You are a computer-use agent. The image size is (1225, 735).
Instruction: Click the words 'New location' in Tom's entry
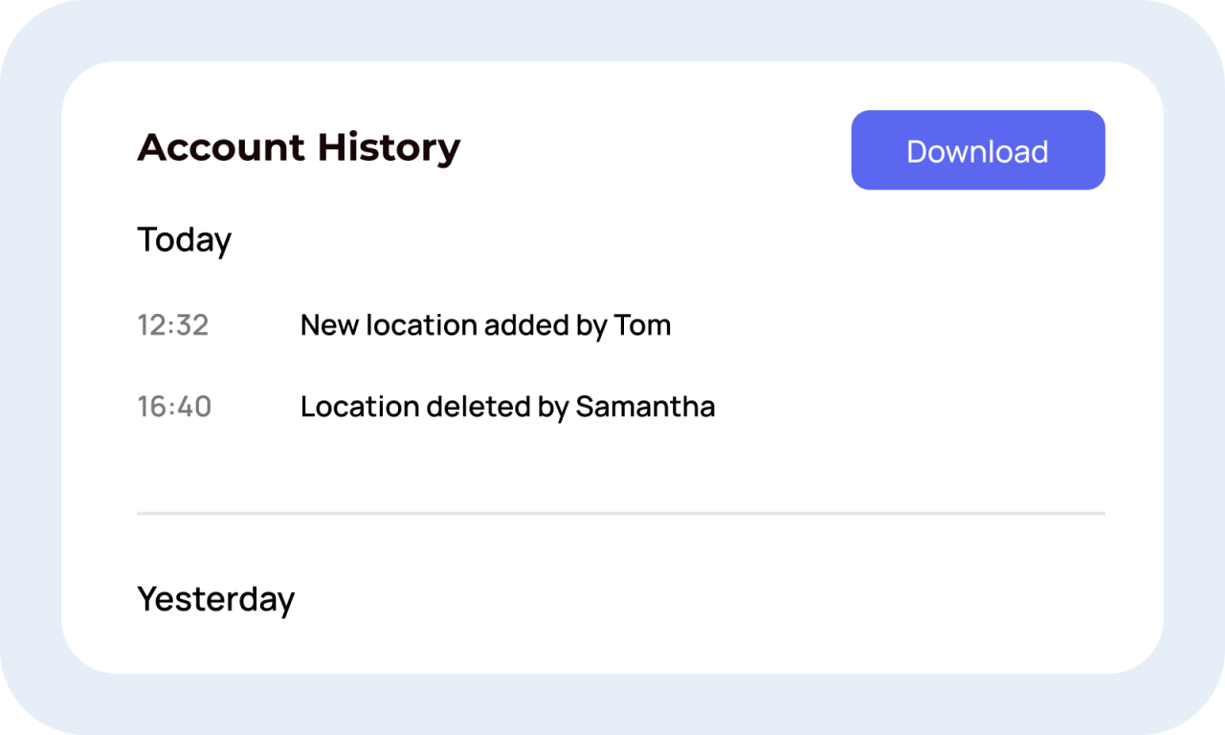(x=389, y=325)
